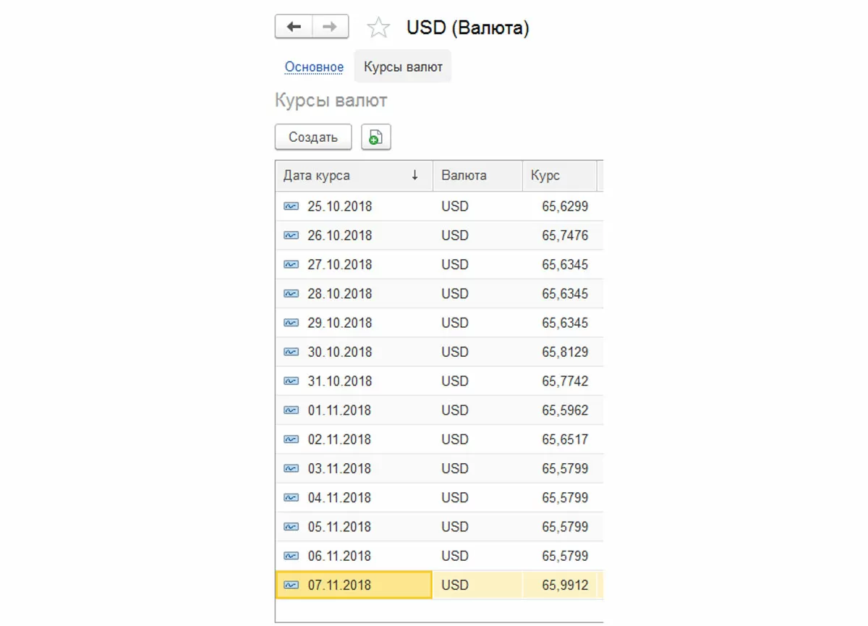Click the Создать button

pyautogui.click(x=313, y=138)
